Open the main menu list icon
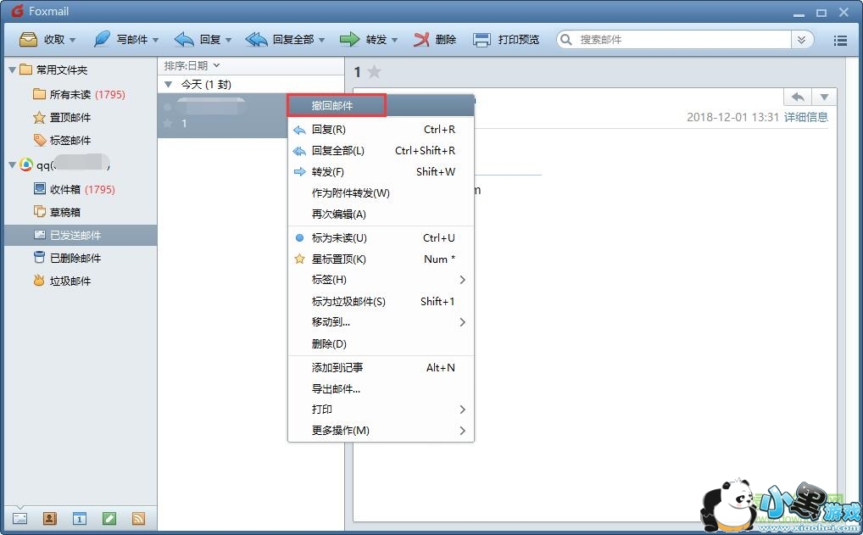This screenshot has width=863, height=535. click(x=840, y=40)
